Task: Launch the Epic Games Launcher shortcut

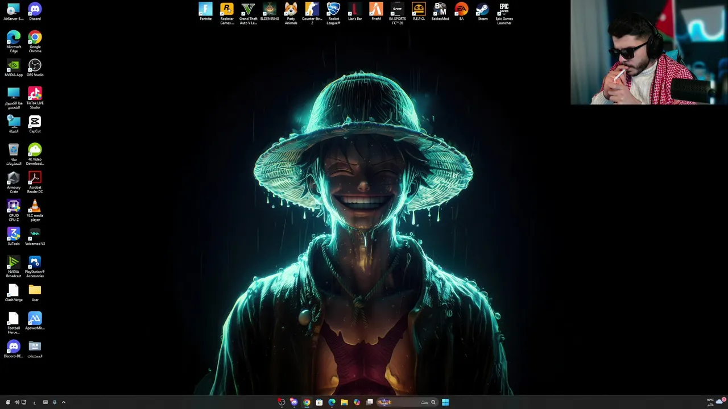Action: (504, 14)
